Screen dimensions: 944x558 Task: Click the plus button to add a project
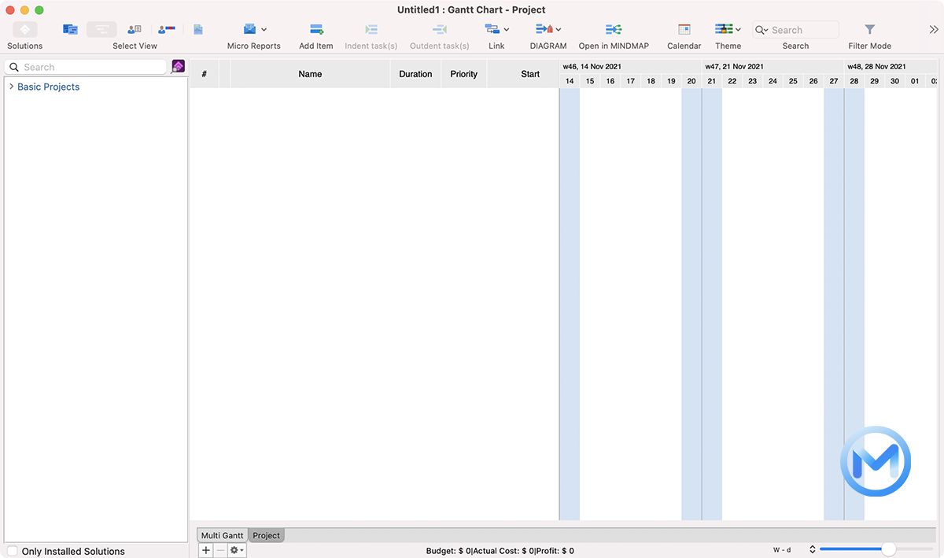coord(205,549)
